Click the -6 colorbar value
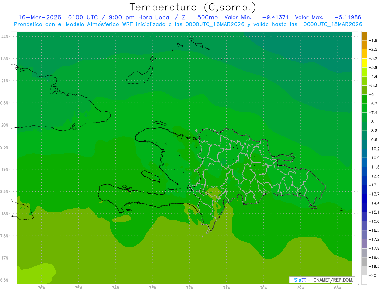The image size is (379, 292). click(372, 94)
